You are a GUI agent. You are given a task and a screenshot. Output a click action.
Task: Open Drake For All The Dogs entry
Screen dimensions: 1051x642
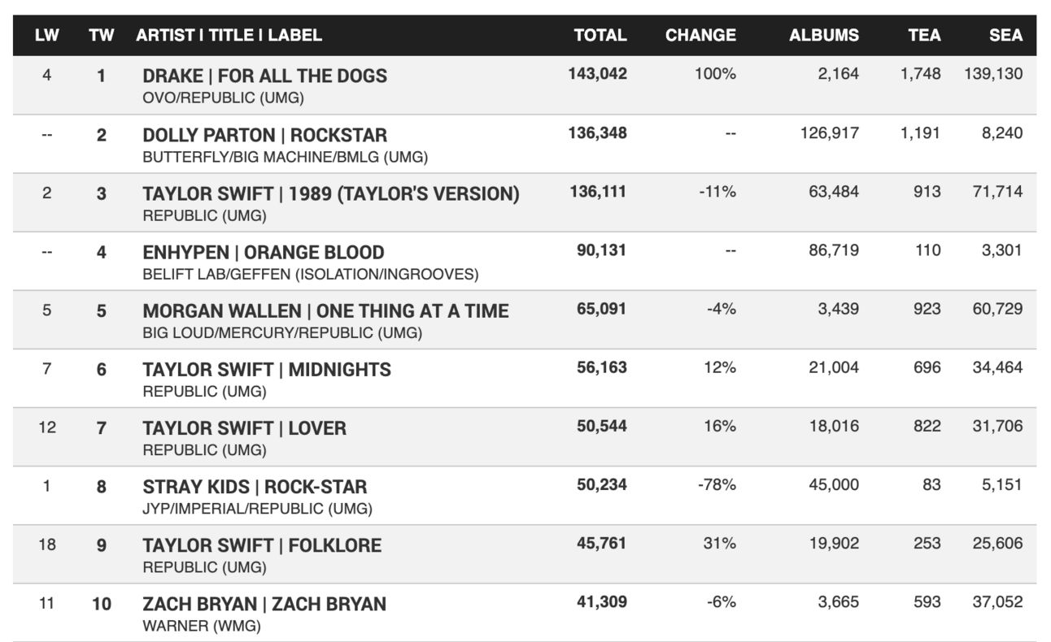point(264,76)
